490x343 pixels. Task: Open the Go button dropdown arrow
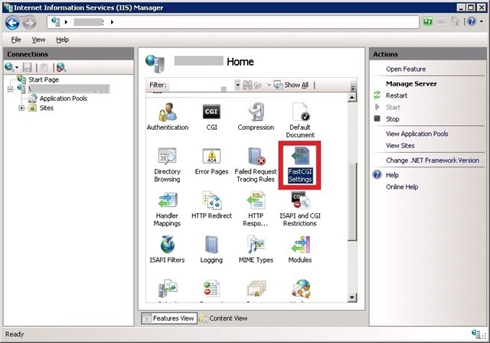tap(269, 85)
